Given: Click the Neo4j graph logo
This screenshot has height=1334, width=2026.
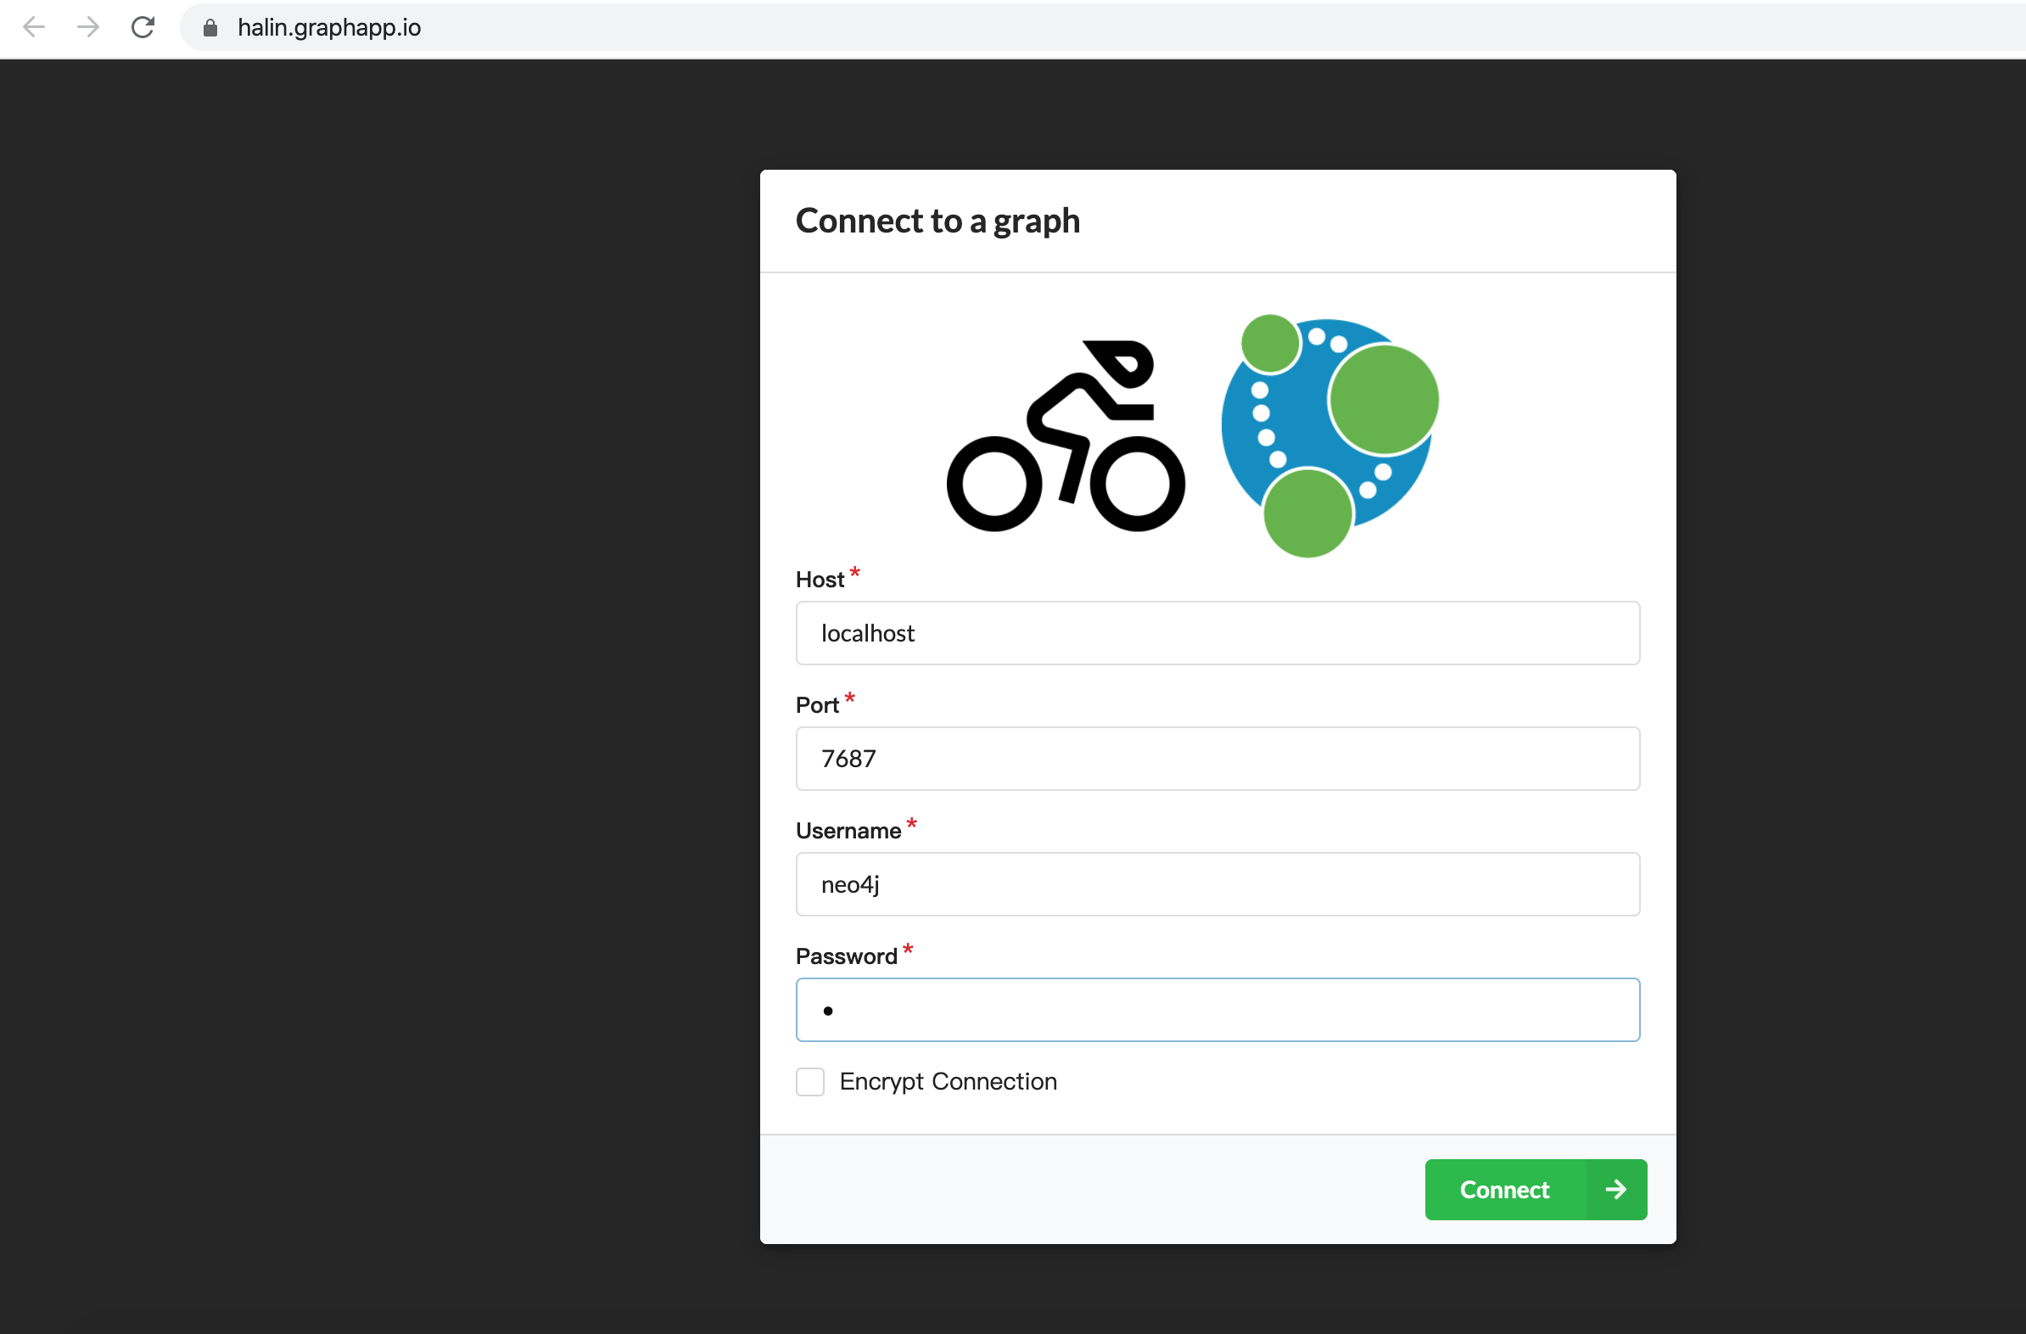Looking at the screenshot, I should click(x=1329, y=436).
